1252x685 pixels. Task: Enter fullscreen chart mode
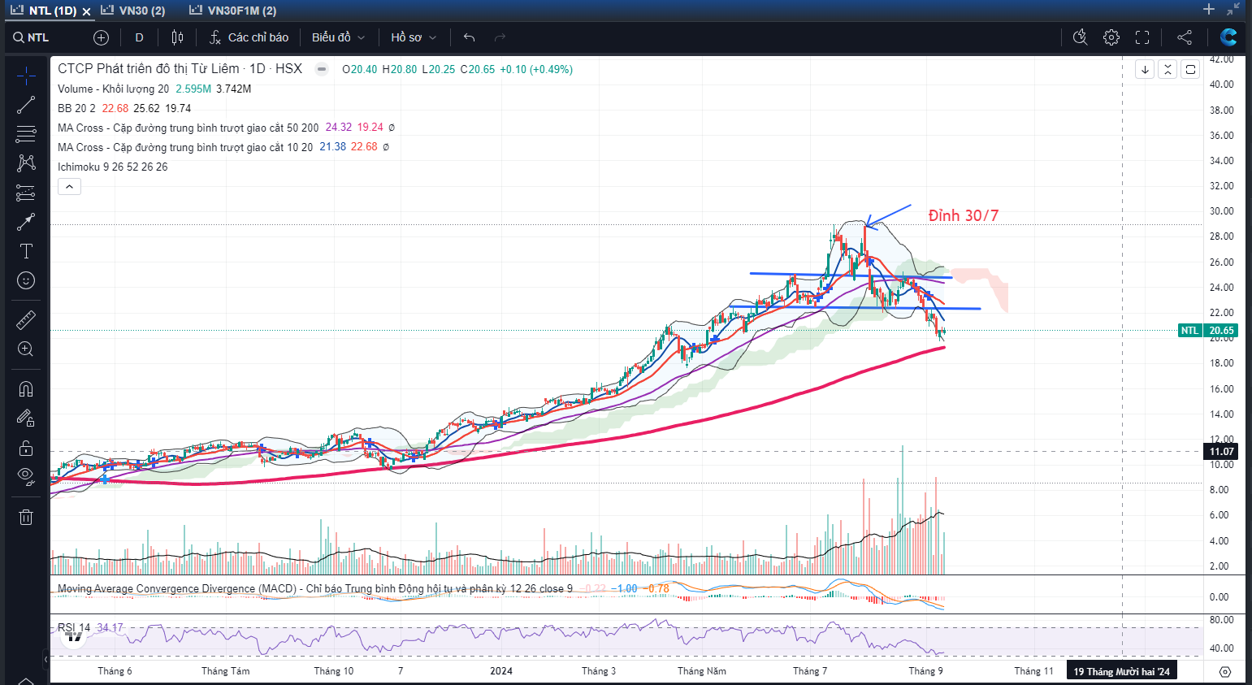tap(1142, 37)
